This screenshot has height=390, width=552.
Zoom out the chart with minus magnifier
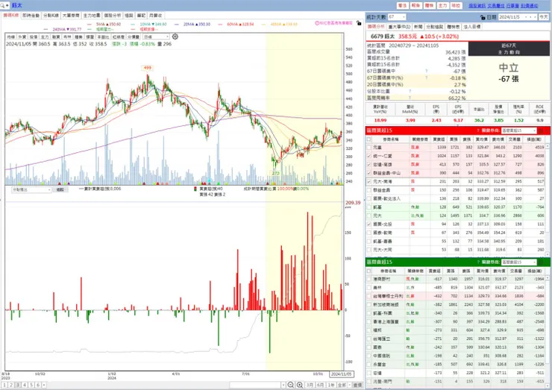(290, 385)
